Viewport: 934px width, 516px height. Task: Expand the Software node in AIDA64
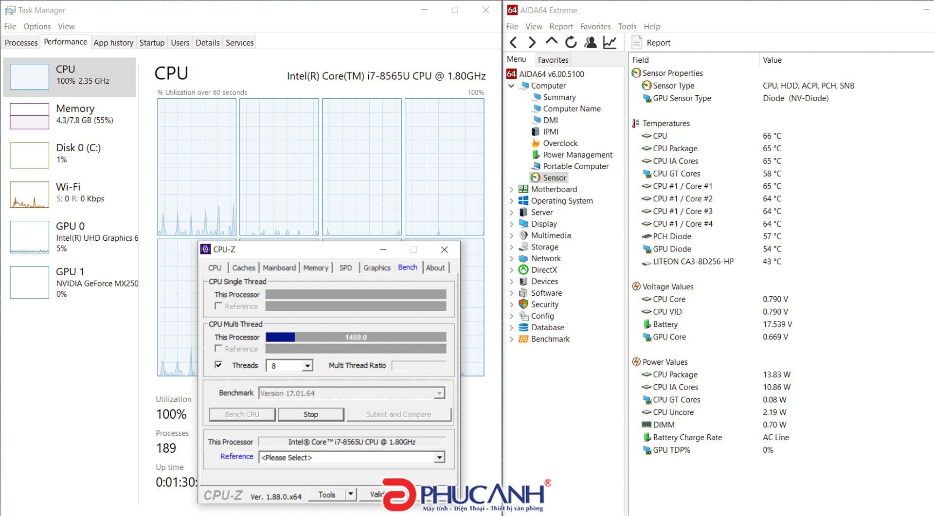coord(511,293)
